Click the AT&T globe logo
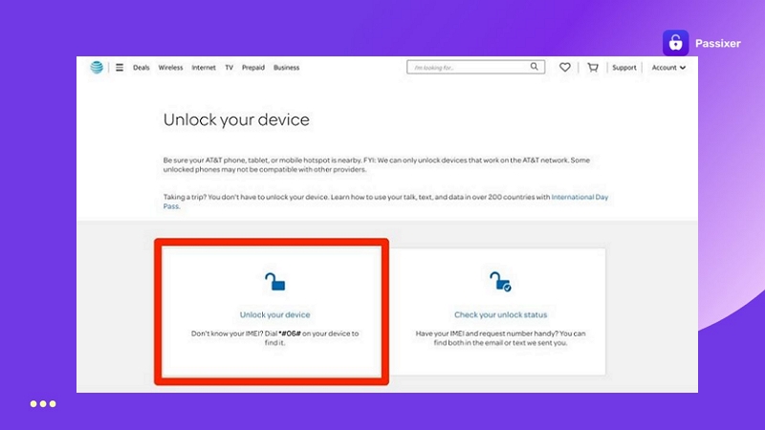Image resolution: width=765 pixels, height=430 pixels. (x=96, y=68)
